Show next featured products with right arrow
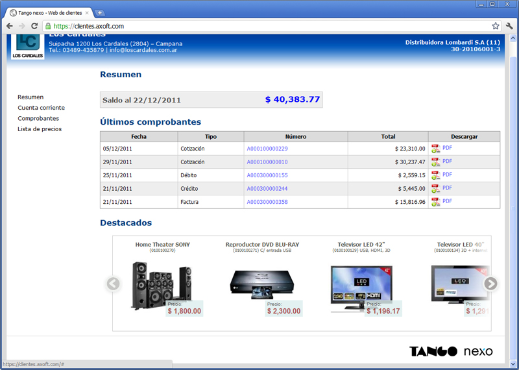Screen dimensions: 519x370 coord(490,284)
